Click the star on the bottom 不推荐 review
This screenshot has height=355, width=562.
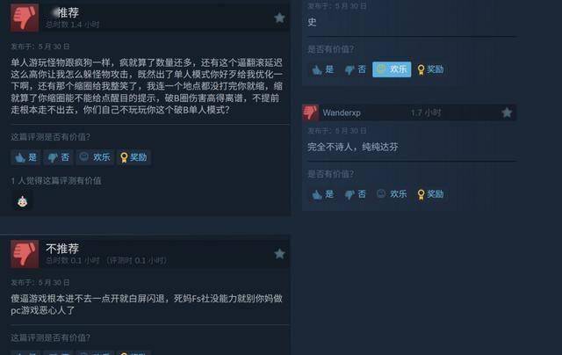coord(279,254)
